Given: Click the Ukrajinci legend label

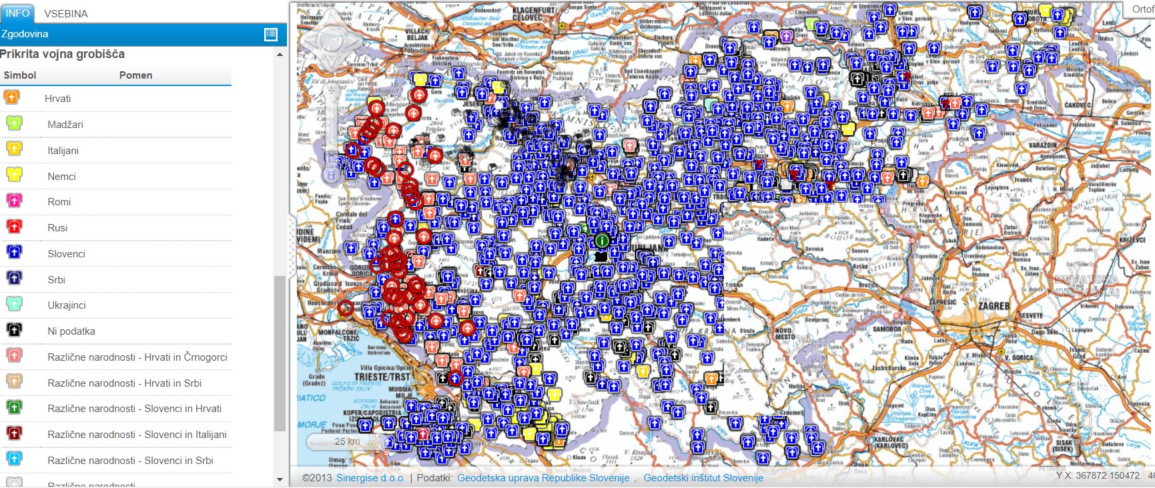Looking at the screenshot, I should (x=67, y=305).
